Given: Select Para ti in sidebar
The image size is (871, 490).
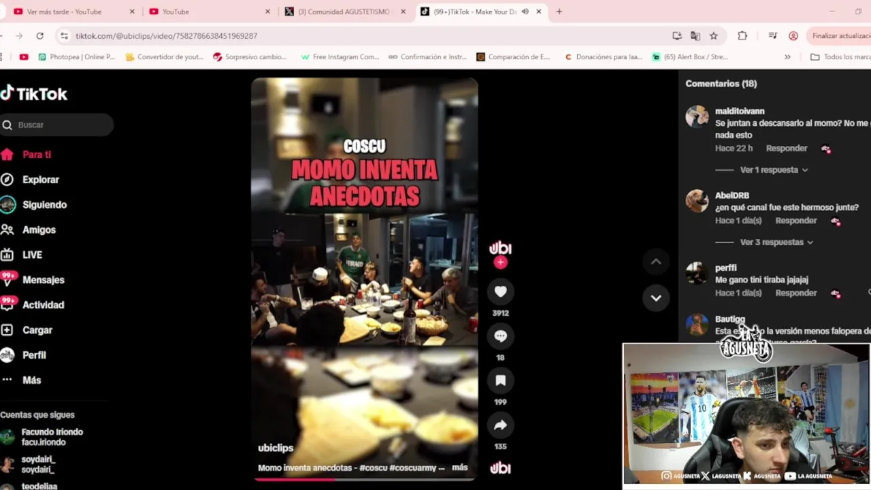Looking at the screenshot, I should point(26,154).
